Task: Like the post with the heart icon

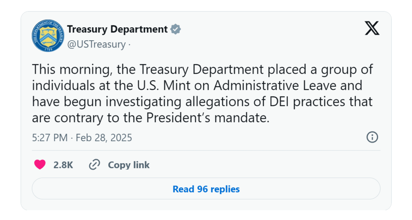Action: (x=39, y=165)
